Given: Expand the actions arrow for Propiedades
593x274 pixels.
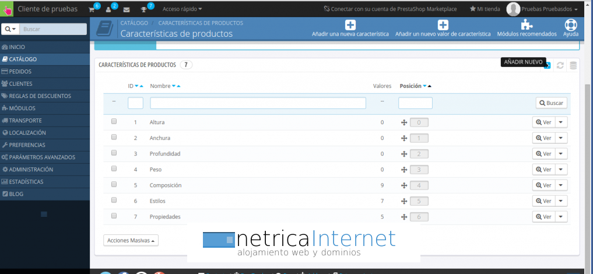Looking at the screenshot, I should 562,217.
